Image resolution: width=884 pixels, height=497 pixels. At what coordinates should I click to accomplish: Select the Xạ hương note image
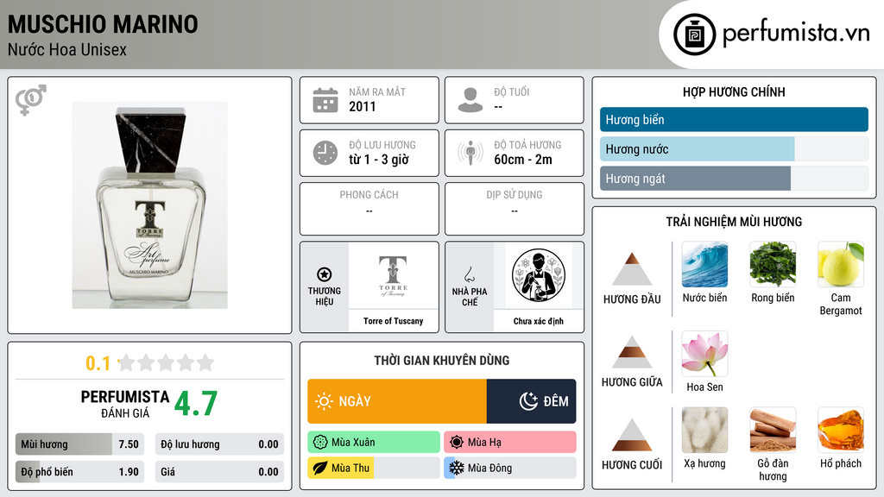tap(704, 430)
